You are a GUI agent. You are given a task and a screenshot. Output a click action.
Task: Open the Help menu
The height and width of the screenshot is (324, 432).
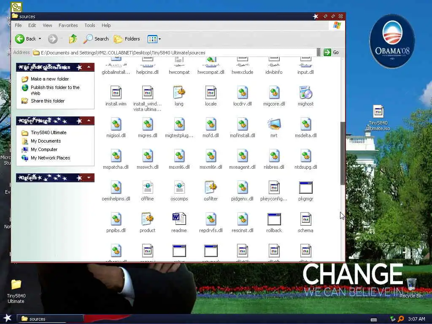tap(106, 25)
